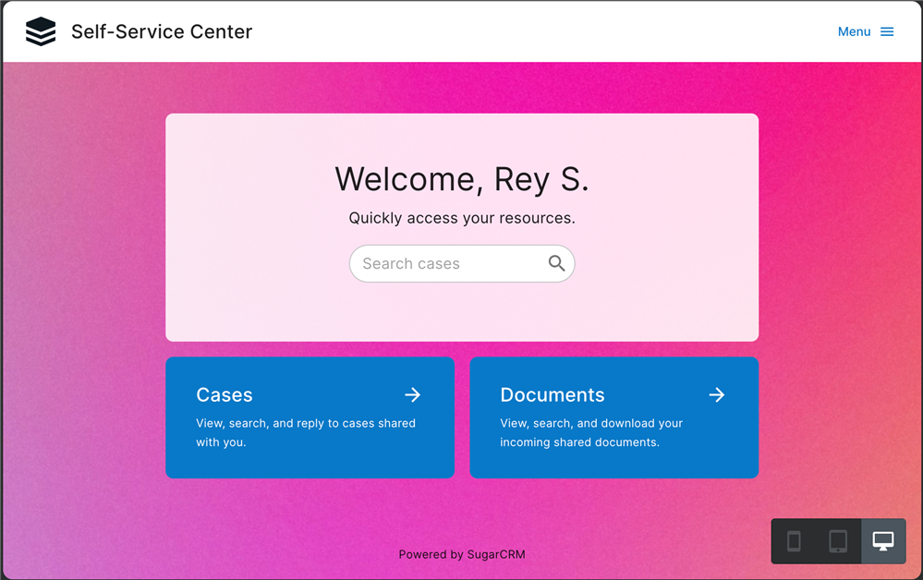Click the Welcome, Rey S. heading
This screenshot has width=923, height=580.
pyautogui.click(x=462, y=179)
